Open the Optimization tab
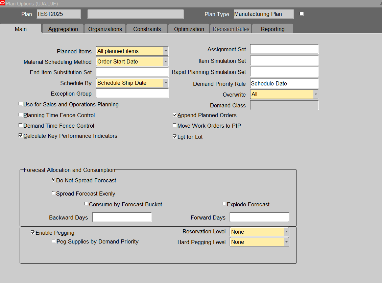 tap(189, 29)
